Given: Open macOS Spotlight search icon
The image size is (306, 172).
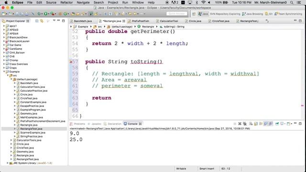Looking at the screenshot, I should coord(292,2).
